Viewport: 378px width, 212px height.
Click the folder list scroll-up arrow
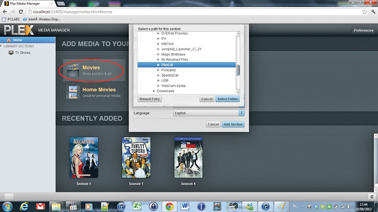(x=238, y=33)
